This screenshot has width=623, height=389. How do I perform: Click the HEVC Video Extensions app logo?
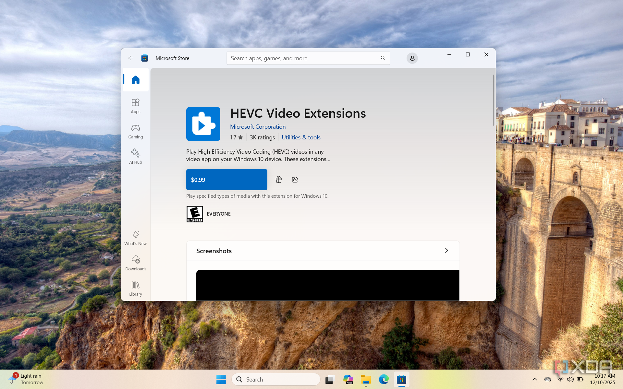203,124
